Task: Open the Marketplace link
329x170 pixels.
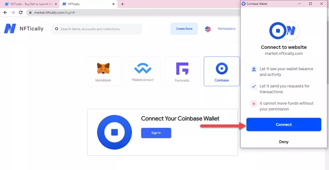Action: click(227, 28)
